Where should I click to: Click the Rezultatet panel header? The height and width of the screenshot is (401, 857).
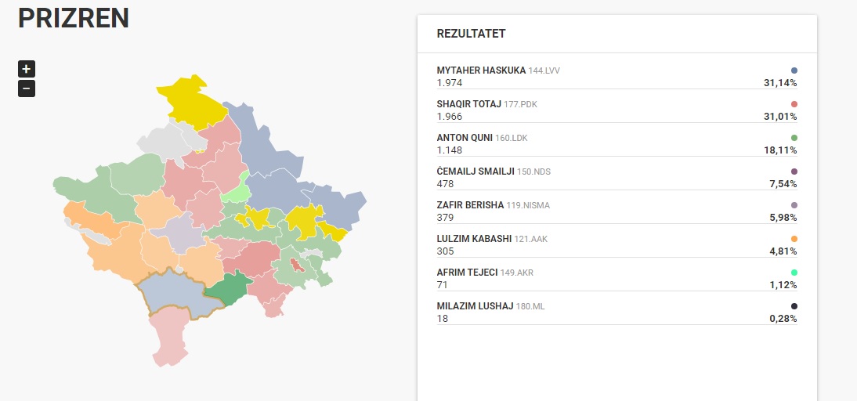[x=471, y=34]
